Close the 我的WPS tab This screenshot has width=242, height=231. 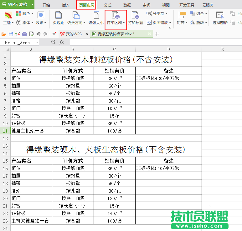pyautogui.click(x=87, y=34)
